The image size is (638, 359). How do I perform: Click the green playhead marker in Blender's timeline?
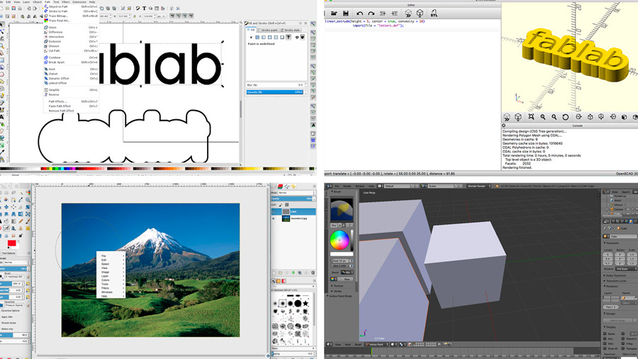pos(371,351)
